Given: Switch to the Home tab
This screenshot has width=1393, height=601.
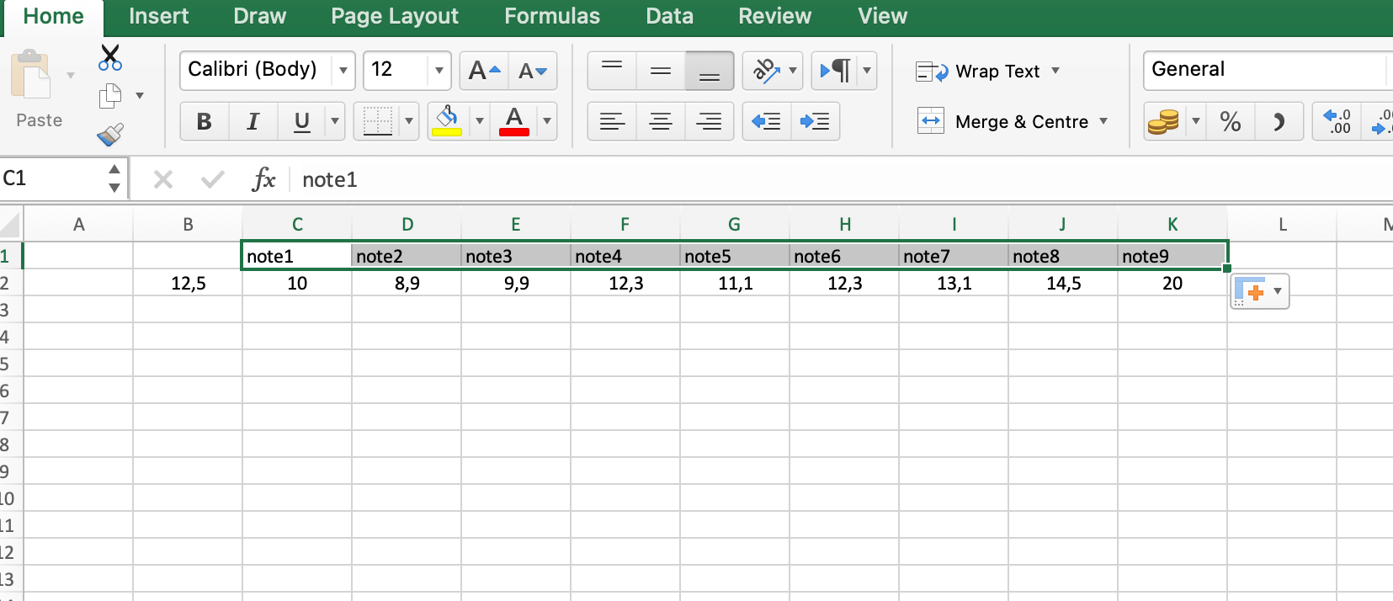Looking at the screenshot, I should (53, 16).
